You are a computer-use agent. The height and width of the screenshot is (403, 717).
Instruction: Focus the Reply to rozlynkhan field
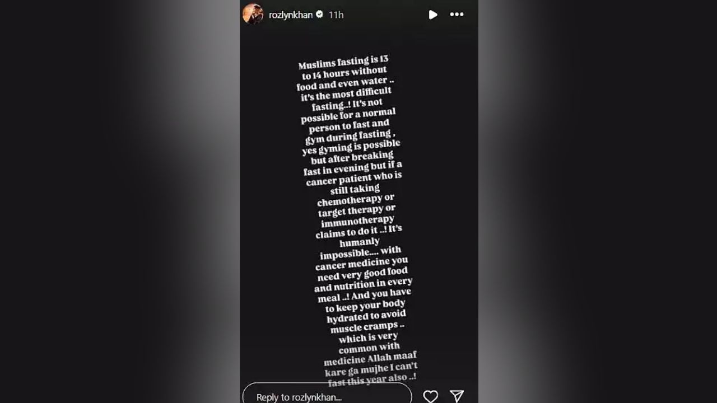click(x=327, y=396)
